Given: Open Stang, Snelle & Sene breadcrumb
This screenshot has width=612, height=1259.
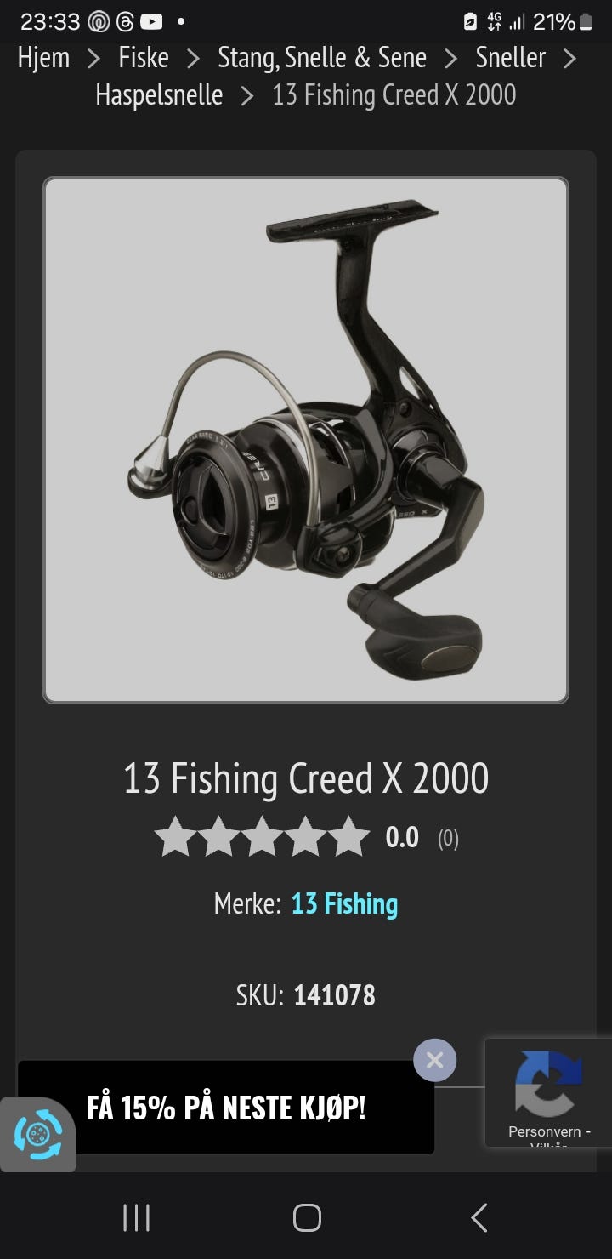Looking at the screenshot, I should click(322, 58).
